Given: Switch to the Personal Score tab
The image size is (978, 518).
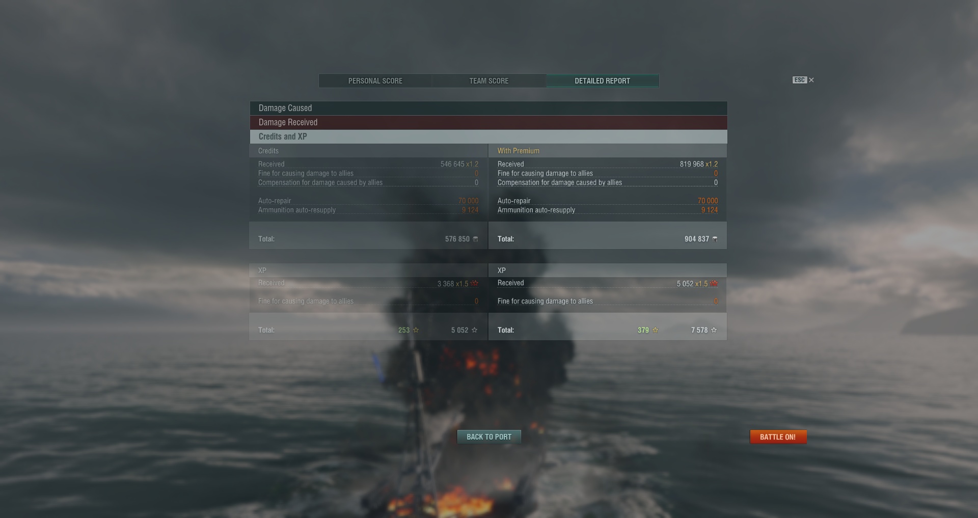Looking at the screenshot, I should (x=375, y=81).
